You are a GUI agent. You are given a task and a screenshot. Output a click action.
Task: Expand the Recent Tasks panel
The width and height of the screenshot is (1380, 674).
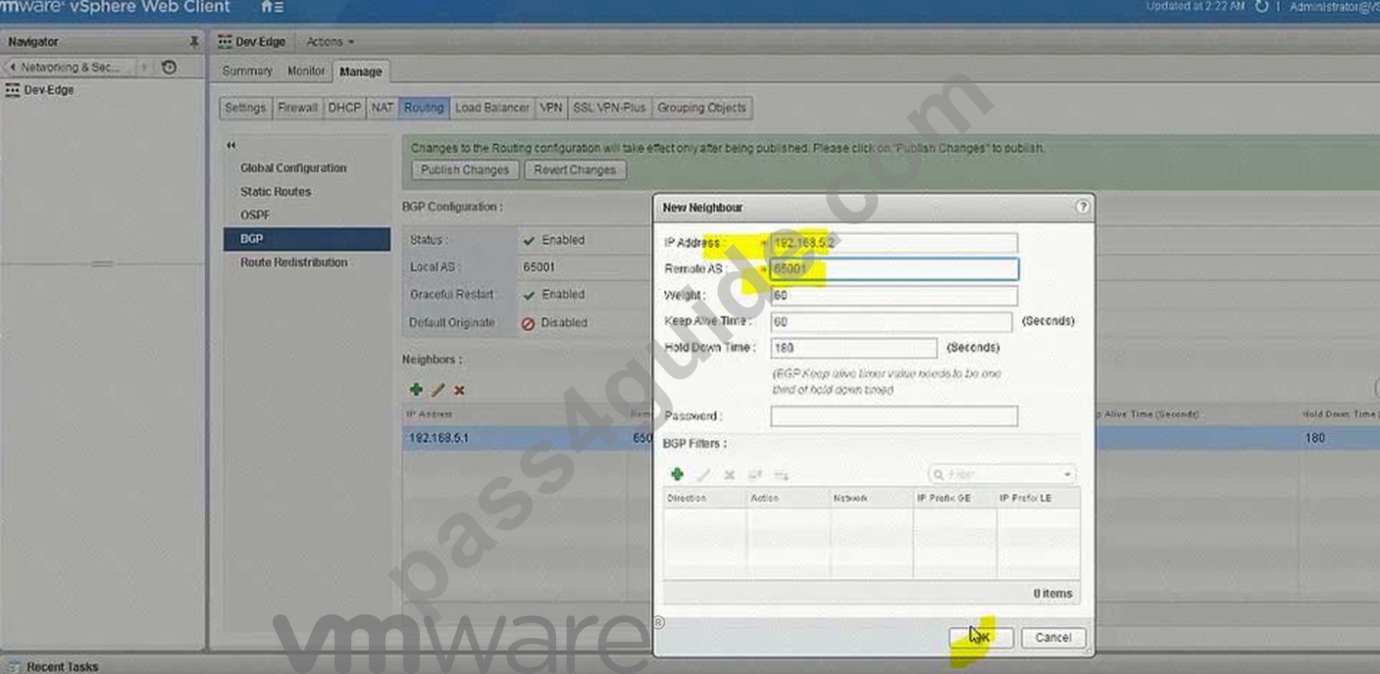[62, 666]
